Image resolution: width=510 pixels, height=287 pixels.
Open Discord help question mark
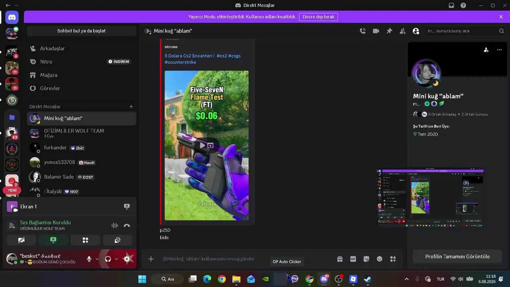click(463, 6)
